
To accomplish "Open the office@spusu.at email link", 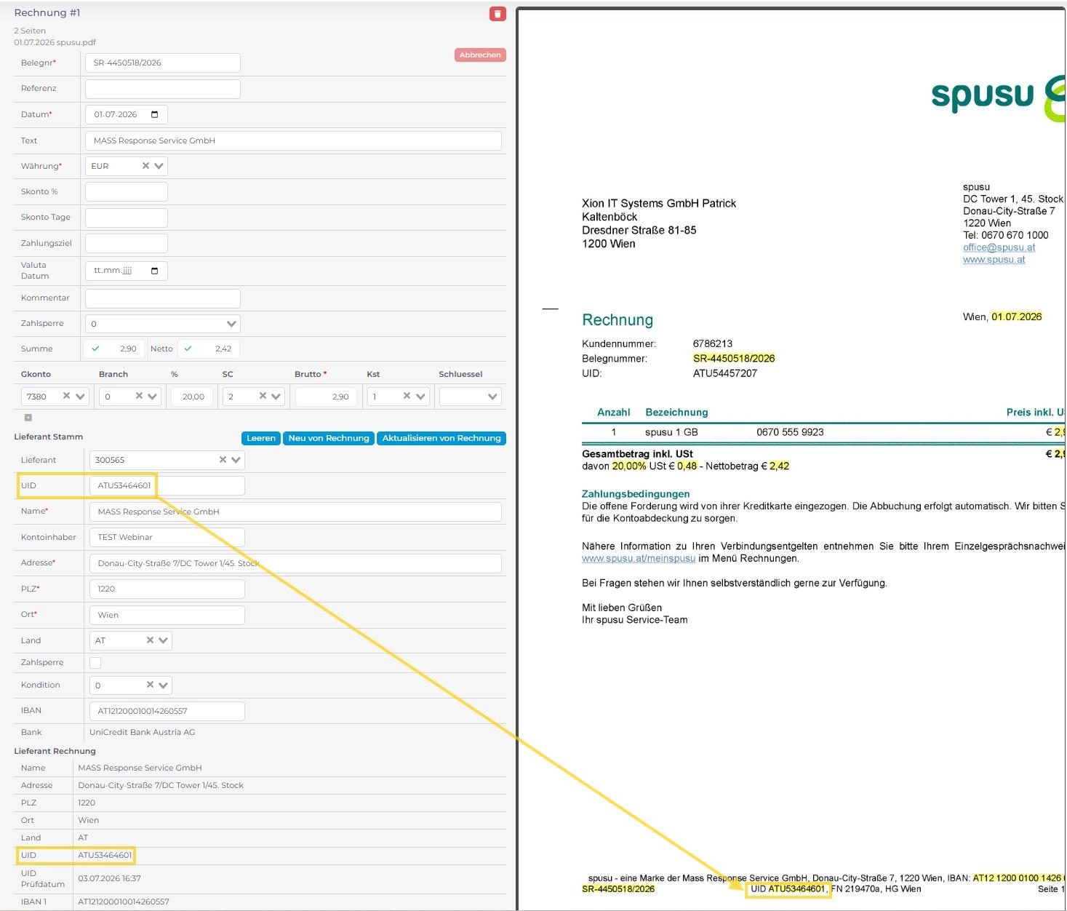I will 999,247.
